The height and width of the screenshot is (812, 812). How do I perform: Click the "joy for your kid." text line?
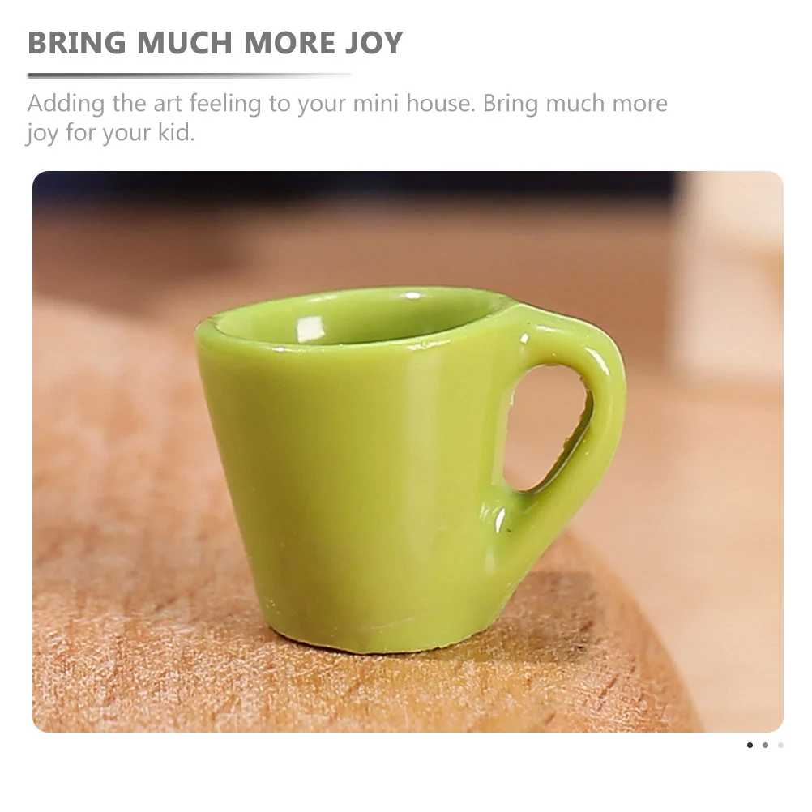coord(110,133)
